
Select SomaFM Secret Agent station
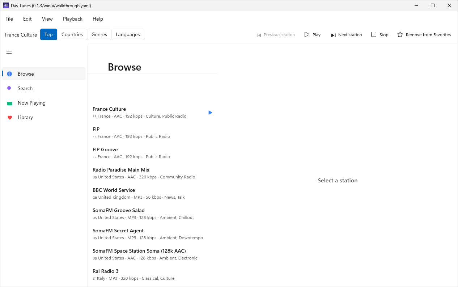click(153, 234)
